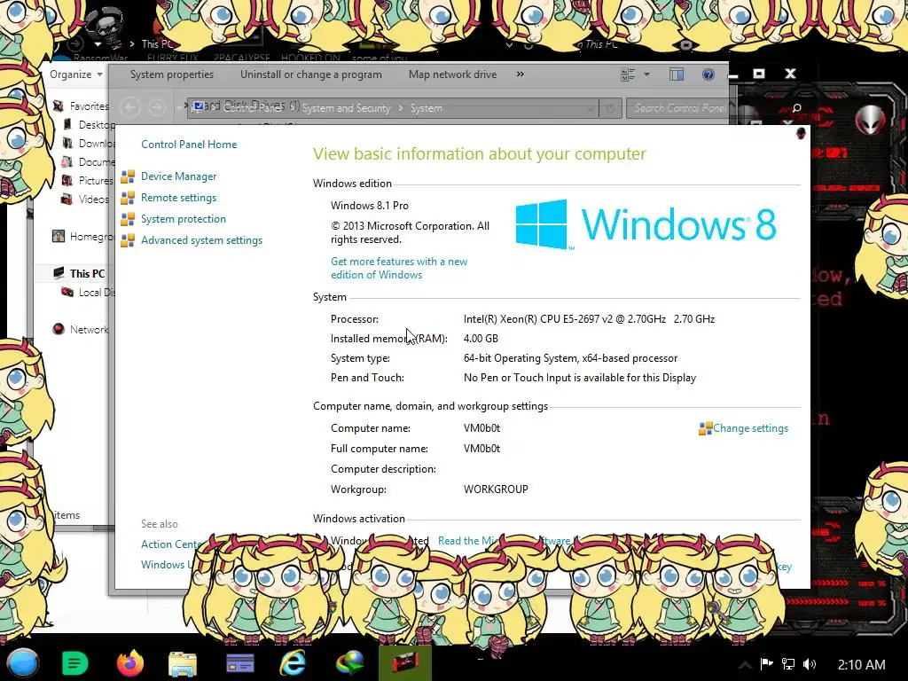908x681 pixels.
Task: Click the 4.00 GB installed memory value
Action: [x=481, y=339]
